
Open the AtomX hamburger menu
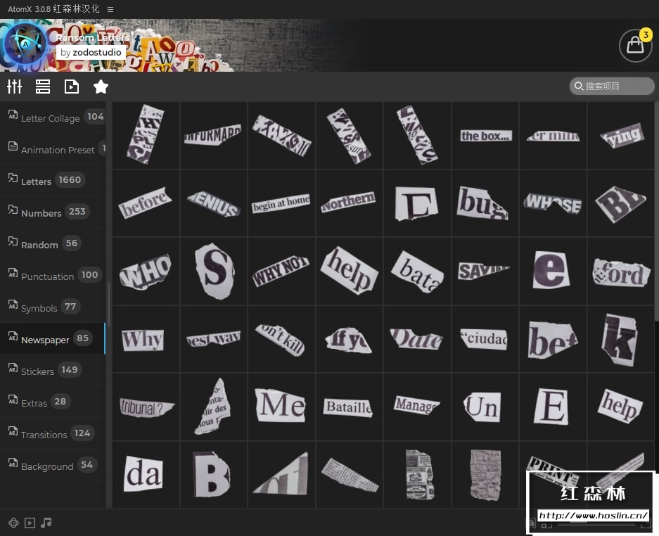click(x=110, y=9)
